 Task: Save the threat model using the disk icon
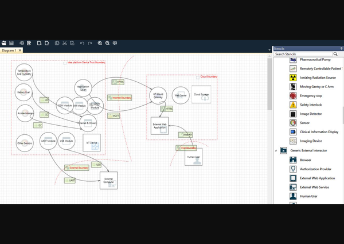[11, 43]
